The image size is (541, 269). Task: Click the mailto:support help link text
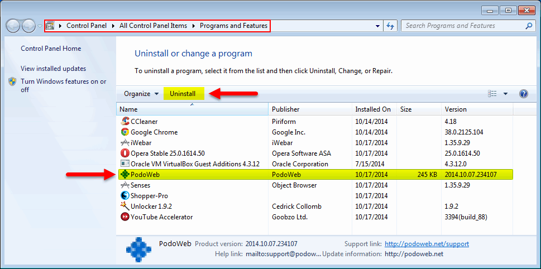(283, 254)
